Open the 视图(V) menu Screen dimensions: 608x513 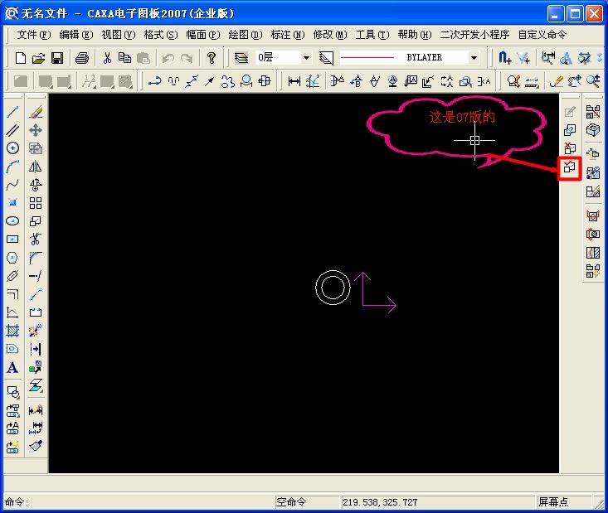pos(119,35)
